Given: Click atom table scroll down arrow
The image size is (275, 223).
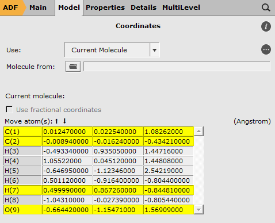Looking at the screenshot, I should (198, 210).
